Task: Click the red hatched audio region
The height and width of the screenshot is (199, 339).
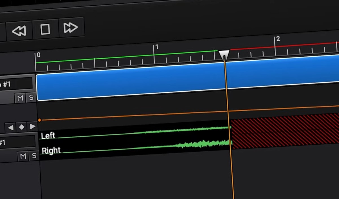Action: [x=282, y=131]
